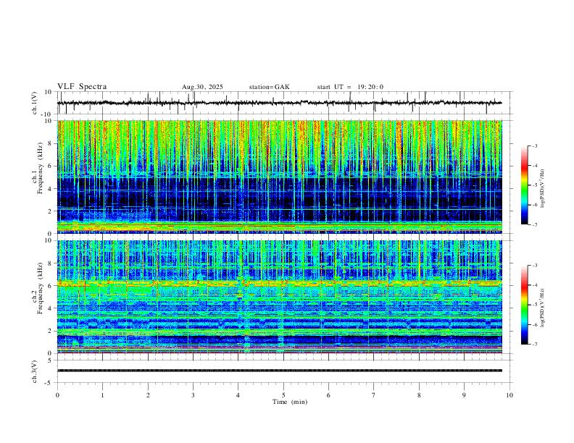Click the ch.2 colorbar "log(PSD)" label
The image size is (574, 443).
(543, 308)
